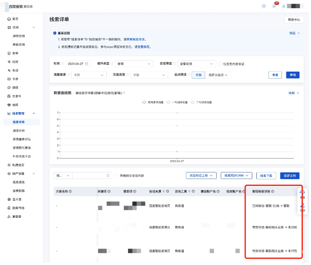Go to 首页 in the left sidebar

pyautogui.click(x=15, y=19)
